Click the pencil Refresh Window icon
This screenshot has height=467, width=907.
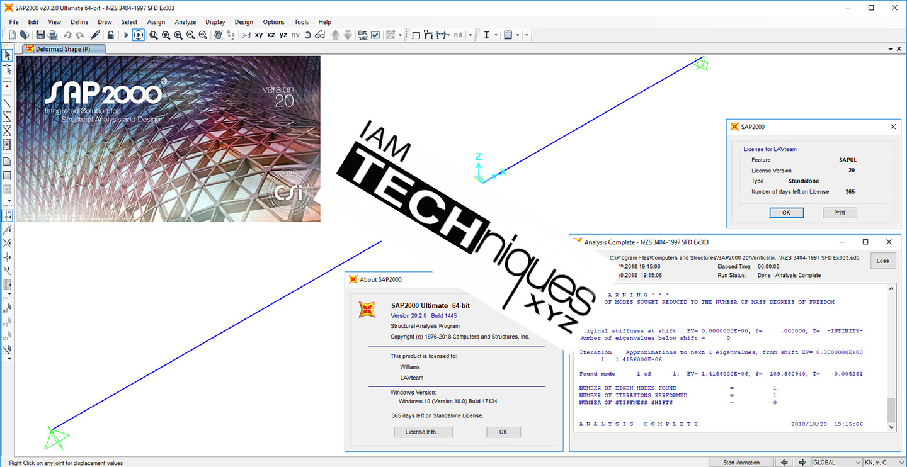[x=95, y=35]
